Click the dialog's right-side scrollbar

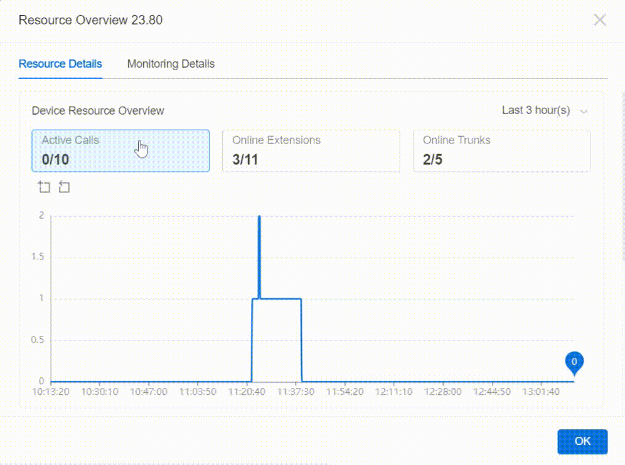(622, 175)
